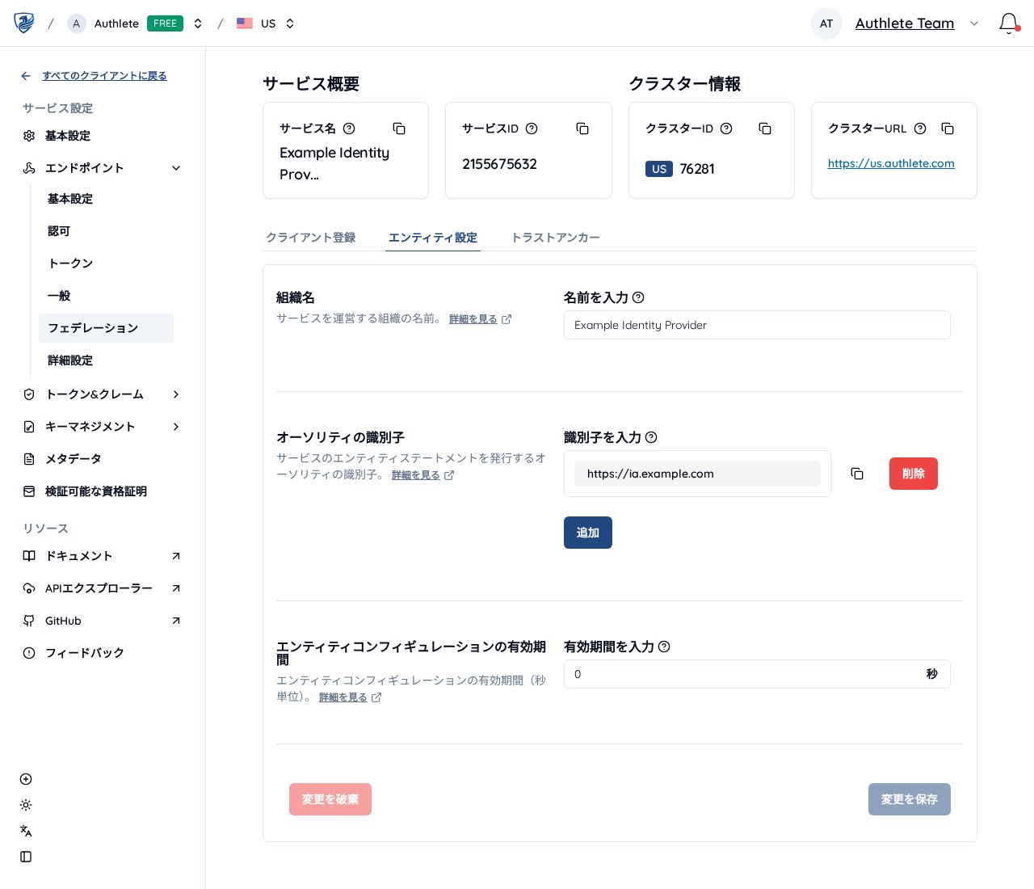Select フェデレーション in the sidebar
Image resolution: width=1034 pixels, height=889 pixels.
point(106,328)
